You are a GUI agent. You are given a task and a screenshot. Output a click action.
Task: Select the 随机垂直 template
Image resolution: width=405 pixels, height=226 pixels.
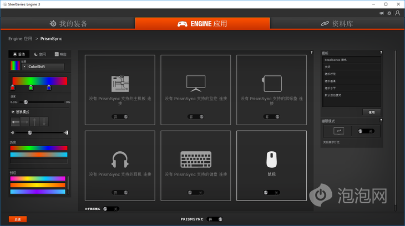tap(352, 81)
